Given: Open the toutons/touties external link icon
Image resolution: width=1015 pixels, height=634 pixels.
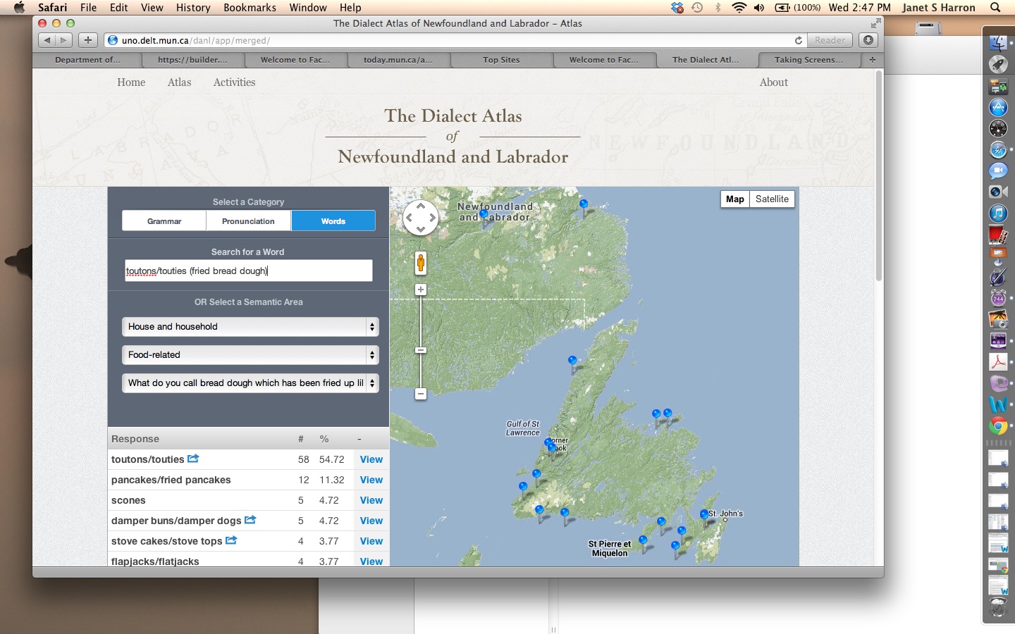Looking at the screenshot, I should (193, 459).
